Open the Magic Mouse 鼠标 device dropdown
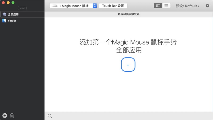 click(x=73, y=6)
